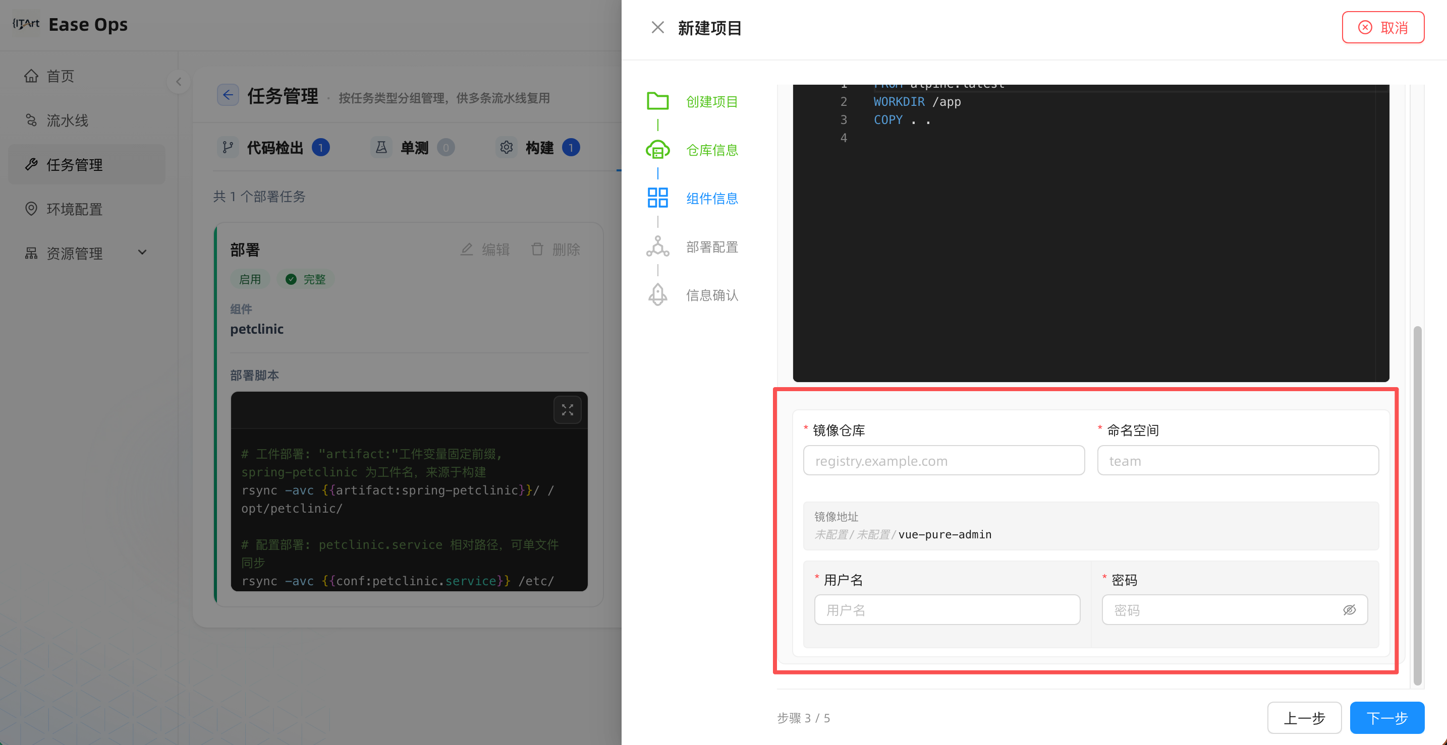This screenshot has width=1447, height=745.
Task: Click the back arrow beside 任务管理 title
Action: pyautogui.click(x=228, y=95)
